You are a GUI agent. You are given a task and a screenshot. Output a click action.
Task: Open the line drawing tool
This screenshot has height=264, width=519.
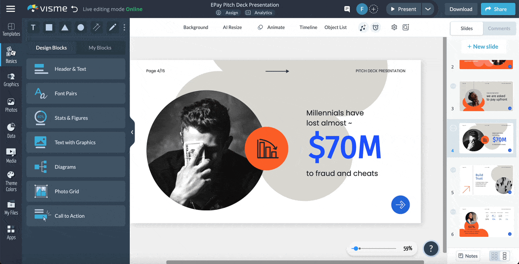click(96, 27)
